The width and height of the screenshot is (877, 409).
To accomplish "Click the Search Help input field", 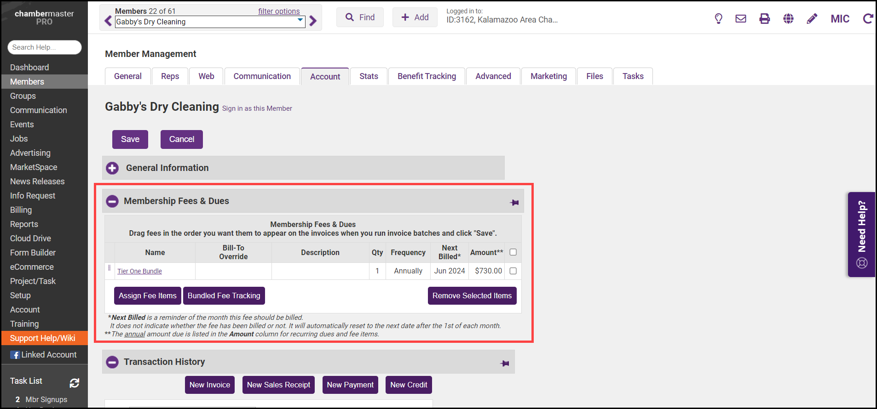I will tap(45, 47).
